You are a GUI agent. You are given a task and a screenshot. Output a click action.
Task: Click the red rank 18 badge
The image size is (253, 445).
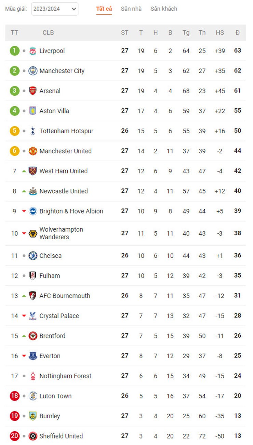tap(14, 396)
